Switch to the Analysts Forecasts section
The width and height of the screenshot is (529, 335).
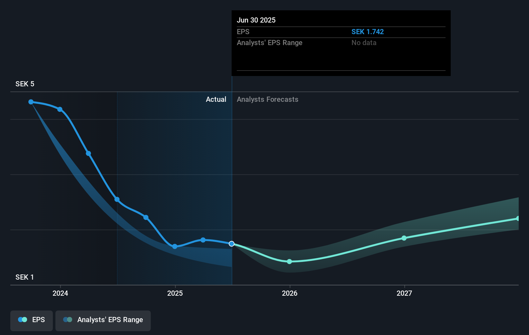point(267,100)
